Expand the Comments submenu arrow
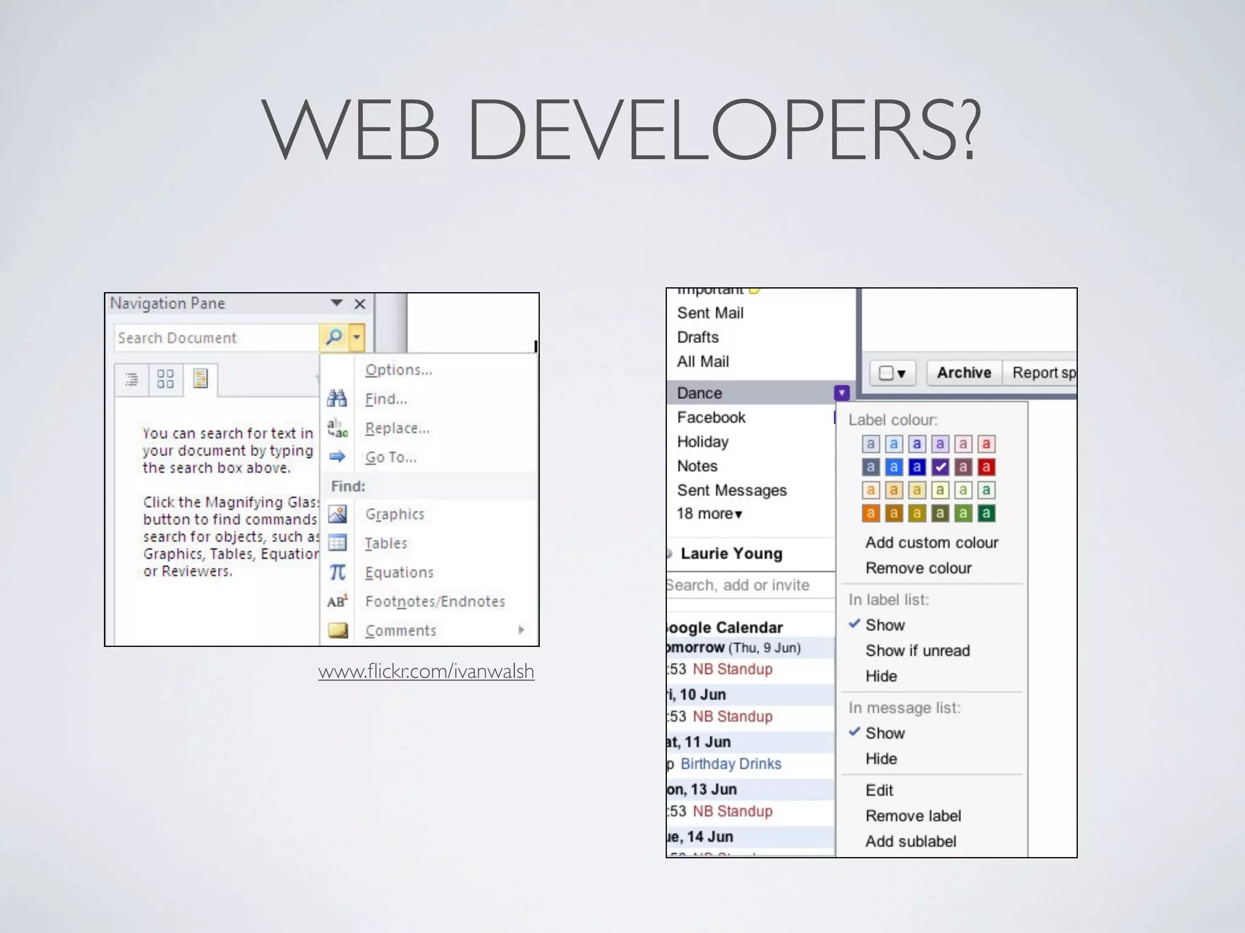Viewport: 1245px width, 933px height. click(521, 630)
